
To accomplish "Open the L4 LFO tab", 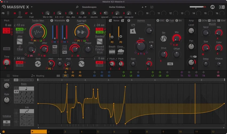I will coord(124,76).
